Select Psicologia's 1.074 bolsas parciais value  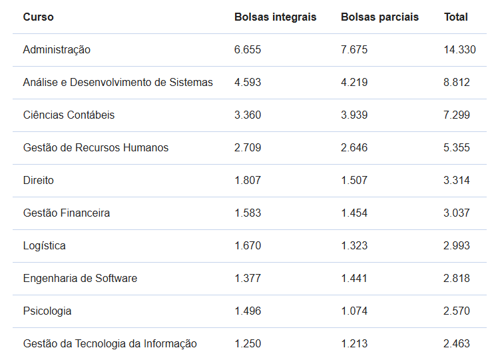point(354,311)
